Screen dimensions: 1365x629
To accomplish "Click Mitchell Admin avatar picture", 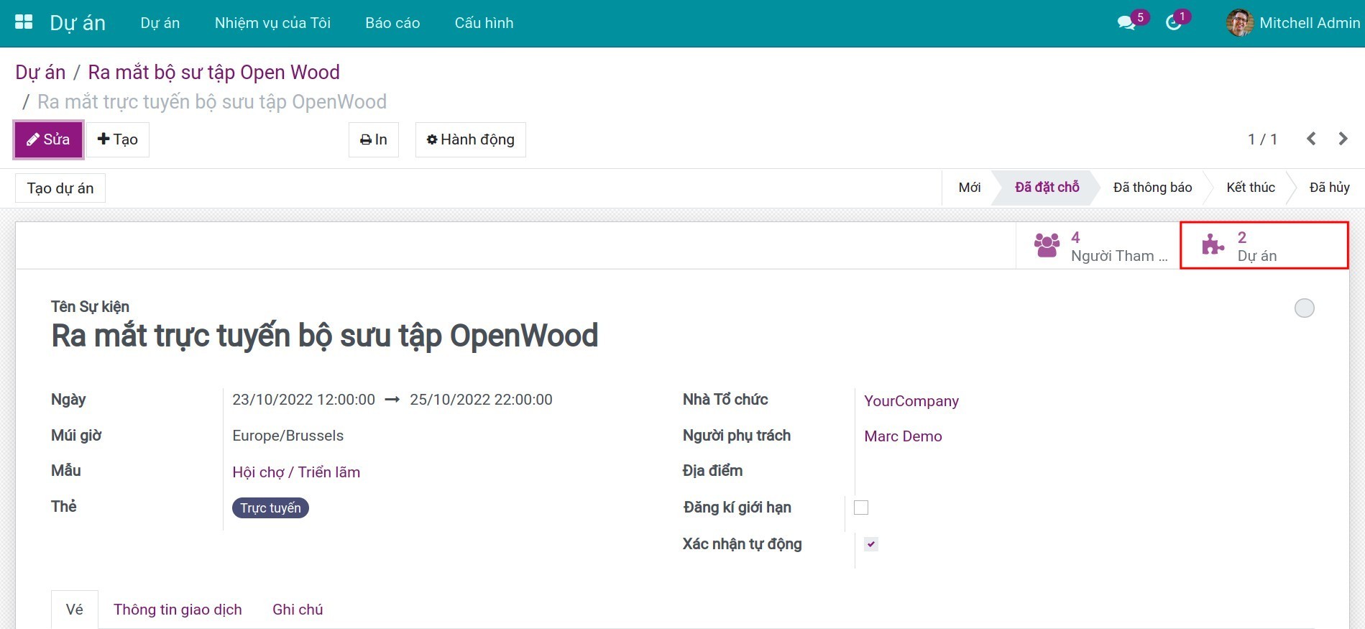I will click(1239, 23).
